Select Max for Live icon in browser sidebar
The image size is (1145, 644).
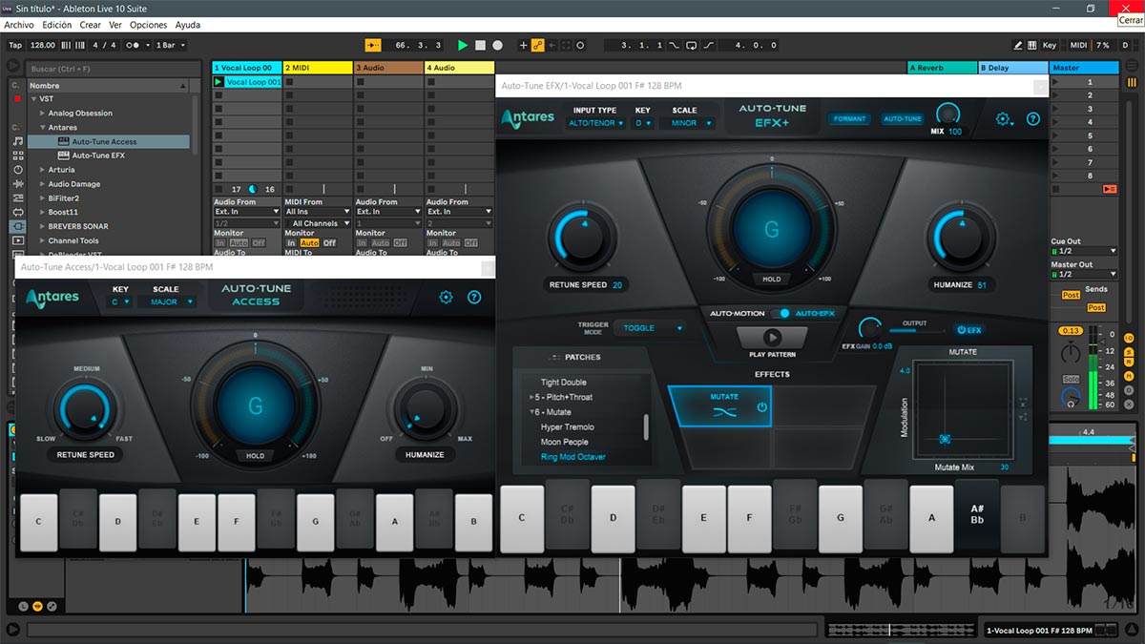[x=17, y=212]
